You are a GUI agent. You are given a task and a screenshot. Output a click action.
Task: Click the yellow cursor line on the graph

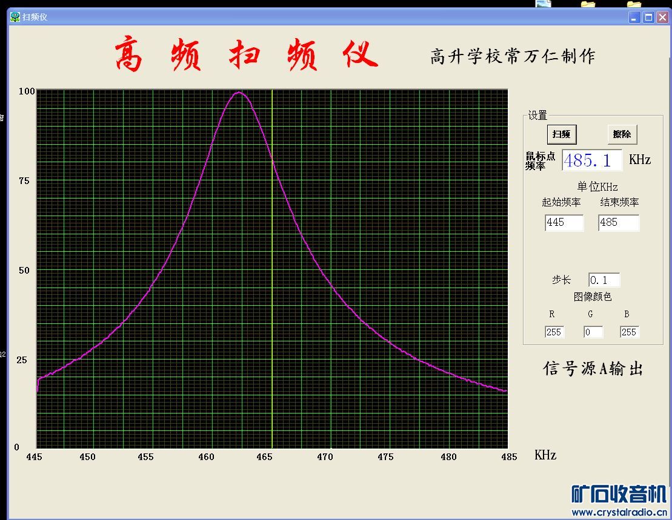coord(272,269)
